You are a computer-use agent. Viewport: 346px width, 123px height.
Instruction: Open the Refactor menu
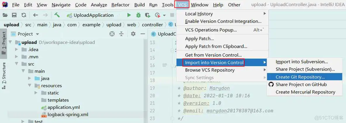pos(120,5)
